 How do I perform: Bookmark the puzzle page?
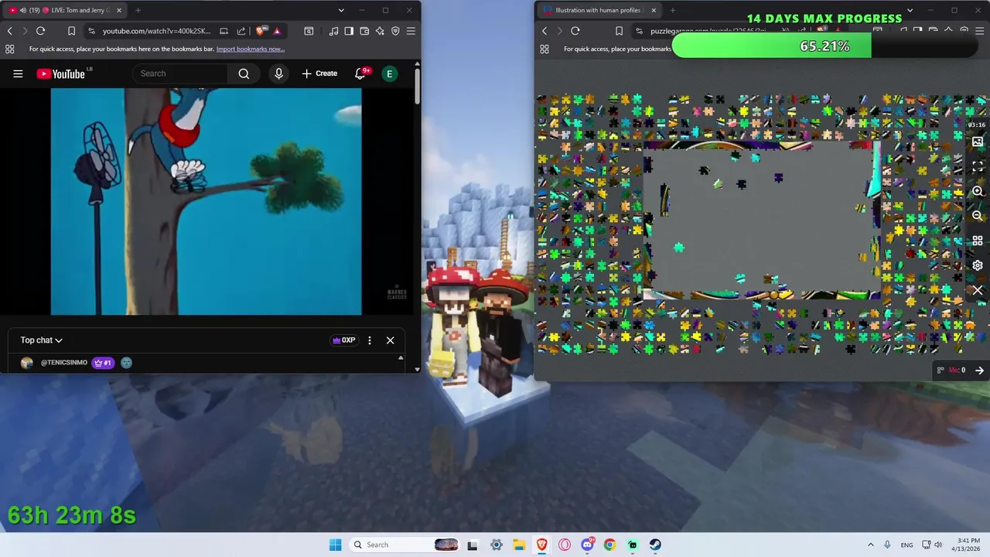tap(619, 31)
